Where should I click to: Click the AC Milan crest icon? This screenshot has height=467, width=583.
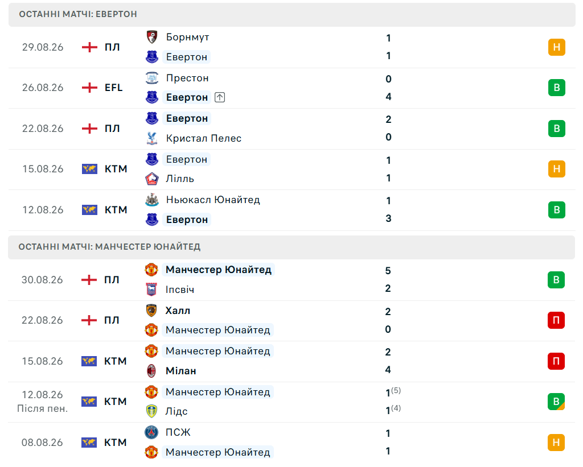[151, 371]
